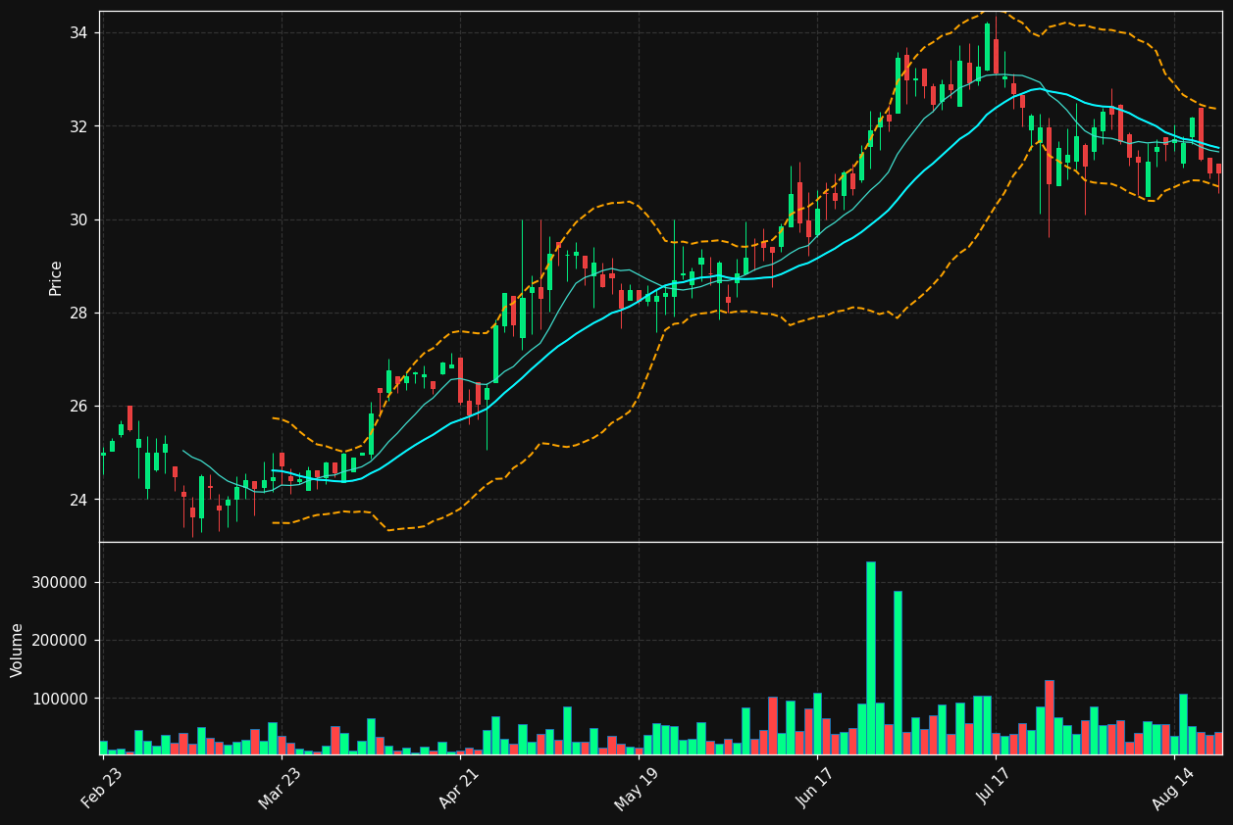Click the May 19 date label
Viewport: 1233px width, 825px height.
click(639, 788)
